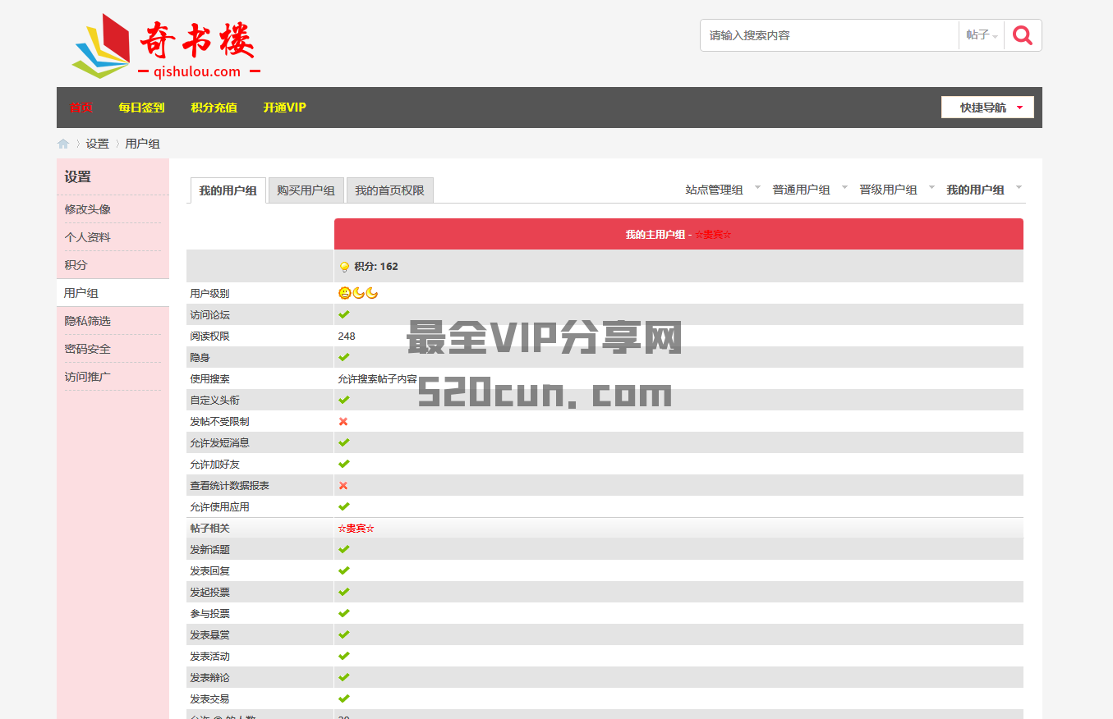Click the user level sun-moon icons
Screen dimensions: 1113x719
coord(358,293)
